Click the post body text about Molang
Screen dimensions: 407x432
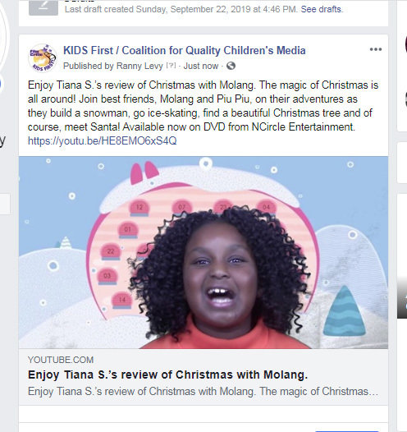click(203, 106)
